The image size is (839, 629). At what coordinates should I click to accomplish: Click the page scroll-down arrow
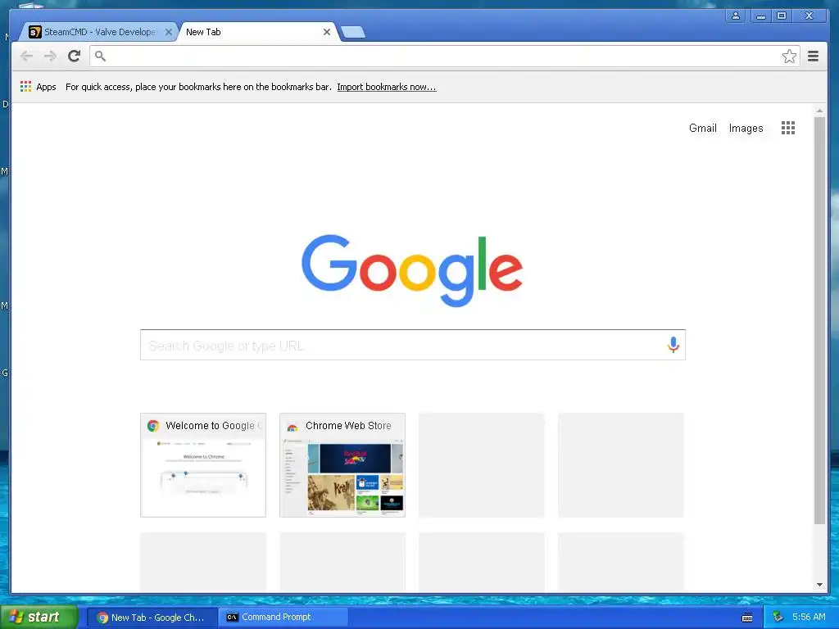pos(819,585)
